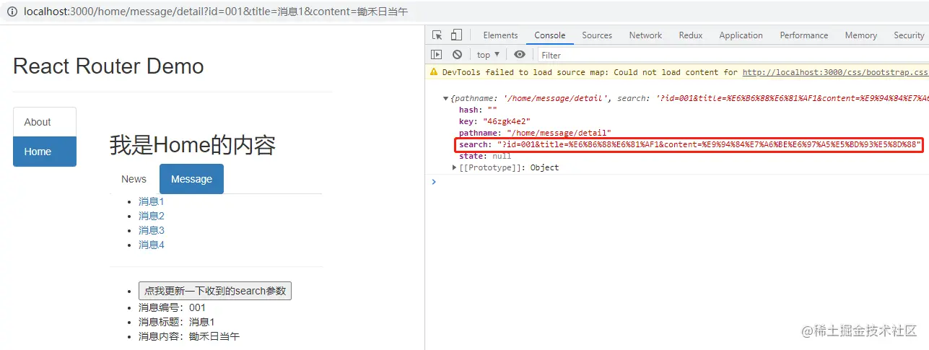Viewport: 929px width, 350px height.
Task: Click the 消息内容：锄禾日当午 text
Action: 189,336
